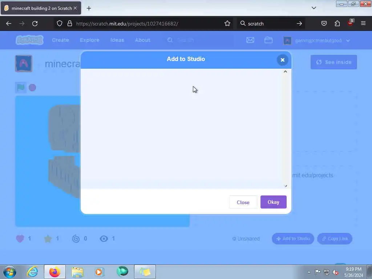The image size is (372, 279).
Task: Open the Scratch messages envelope icon
Action: [250, 40]
